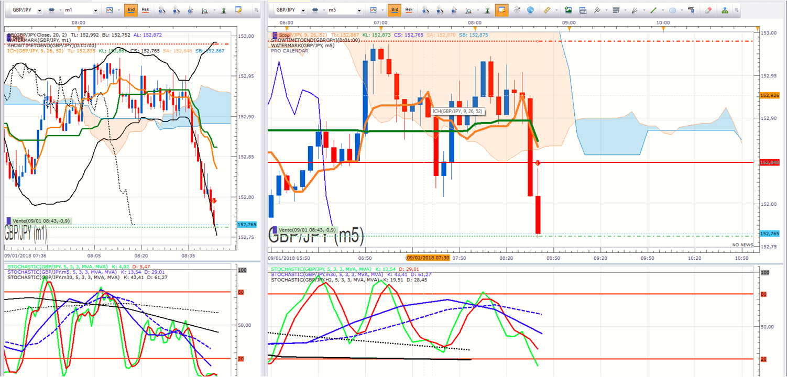Click the zoom-out icon in m5 toolbar
The width and height of the screenshot is (787, 377).
point(440,10)
